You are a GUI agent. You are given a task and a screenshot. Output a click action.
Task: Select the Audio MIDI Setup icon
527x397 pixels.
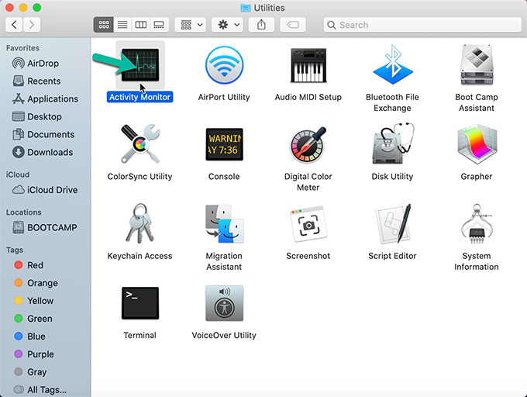click(308, 66)
